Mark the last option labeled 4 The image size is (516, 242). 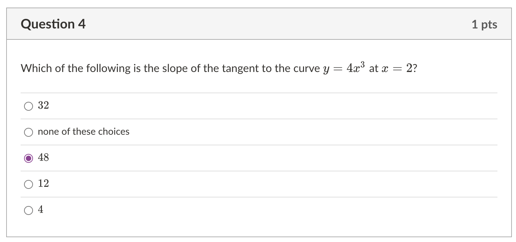click(x=29, y=210)
